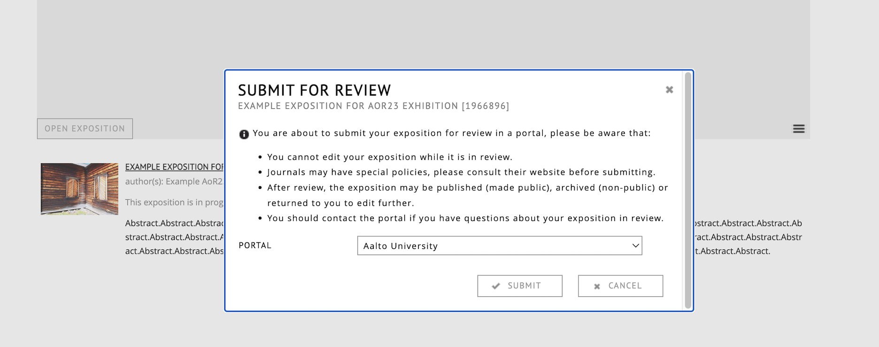Click the Open Exposition button

click(85, 128)
